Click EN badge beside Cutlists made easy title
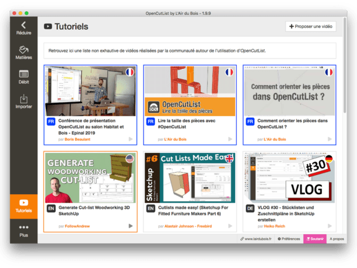The image size is (357, 268). tap(151, 208)
